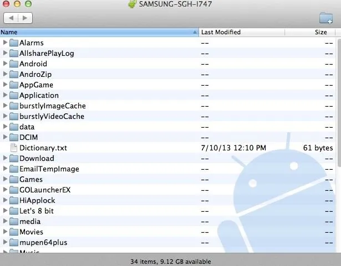Screen dimensions: 341x266
Task: Go back with the left arrow button
Action: [11, 18]
